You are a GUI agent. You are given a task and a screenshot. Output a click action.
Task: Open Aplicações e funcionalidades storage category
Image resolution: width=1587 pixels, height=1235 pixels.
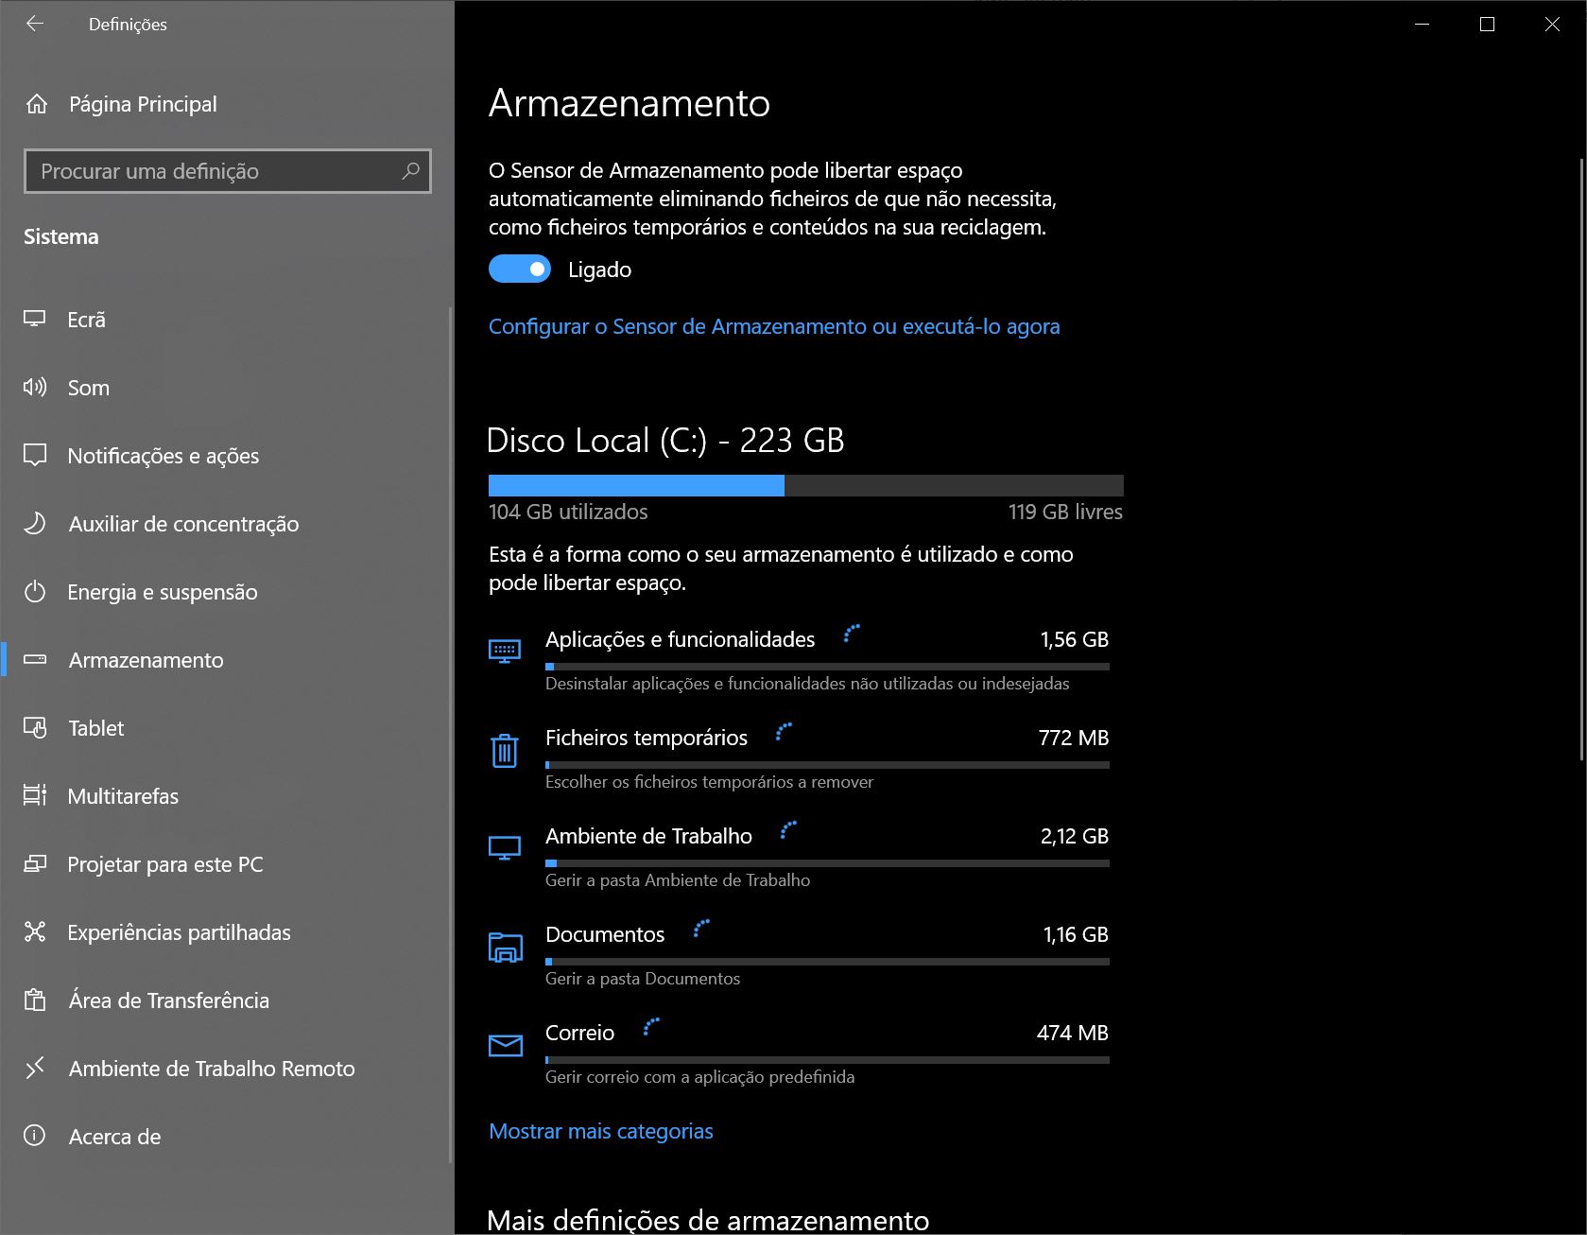point(799,660)
